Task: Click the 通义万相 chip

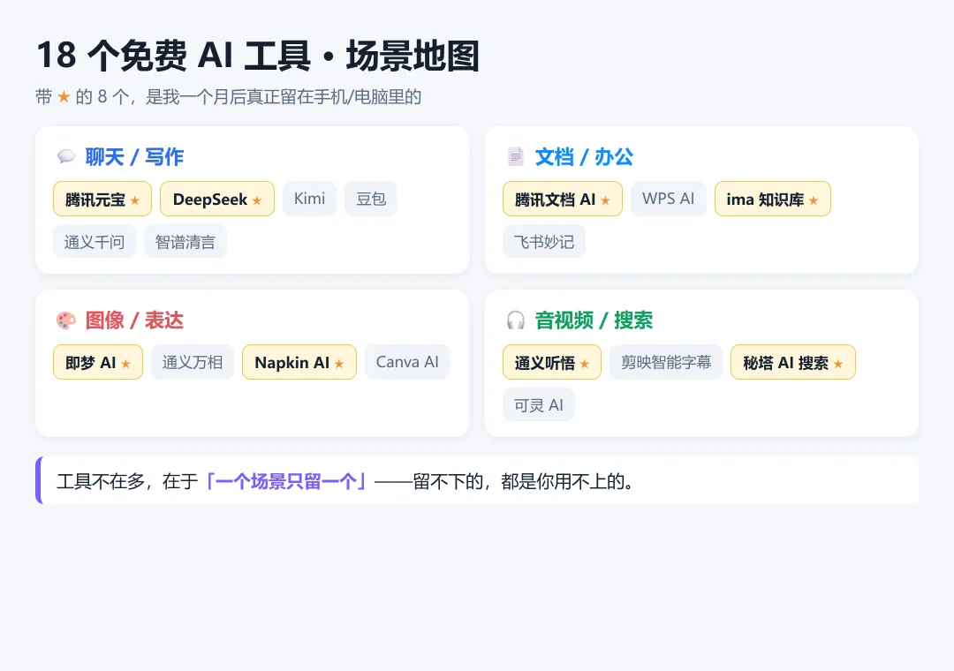Action: pos(193,363)
